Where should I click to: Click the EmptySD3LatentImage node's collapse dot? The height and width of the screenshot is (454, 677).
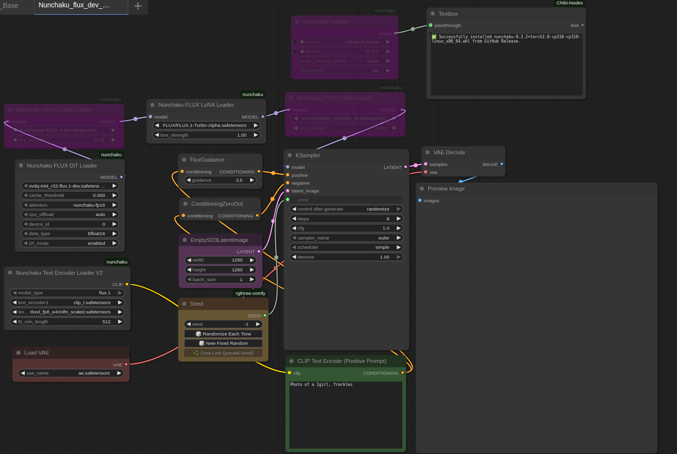(x=185, y=240)
